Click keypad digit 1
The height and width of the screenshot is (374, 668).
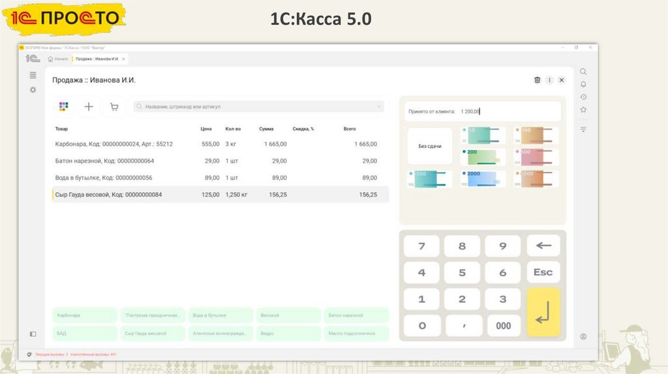(421, 299)
